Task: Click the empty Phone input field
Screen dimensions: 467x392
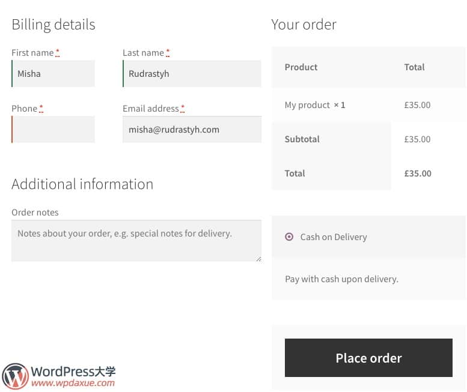Action: [53, 130]
